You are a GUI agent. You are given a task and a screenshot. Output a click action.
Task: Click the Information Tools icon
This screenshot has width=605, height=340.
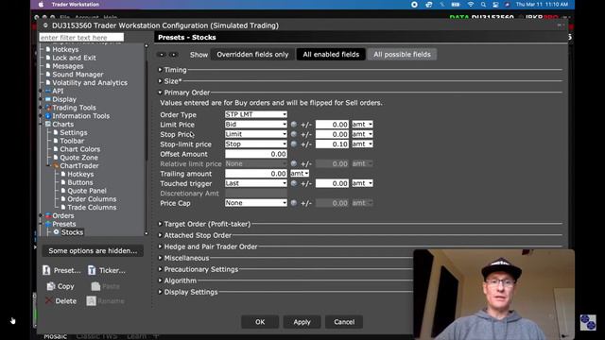(48, 115)
